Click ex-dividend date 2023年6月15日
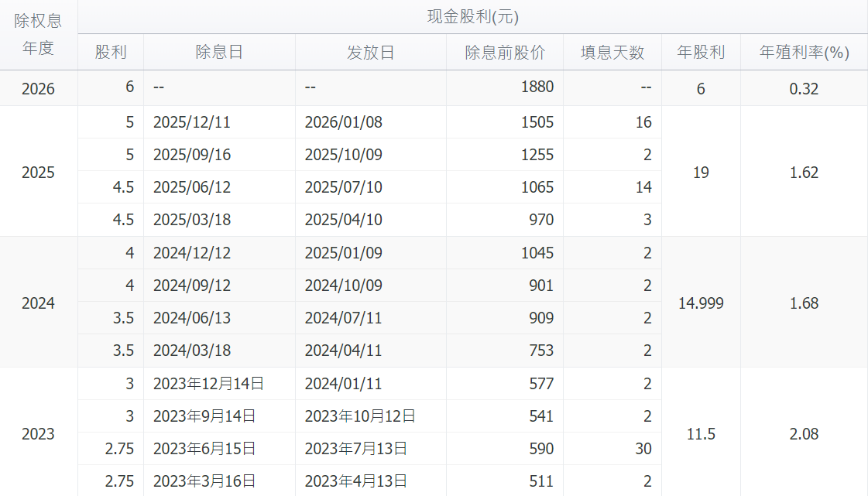 click(204, 449)
